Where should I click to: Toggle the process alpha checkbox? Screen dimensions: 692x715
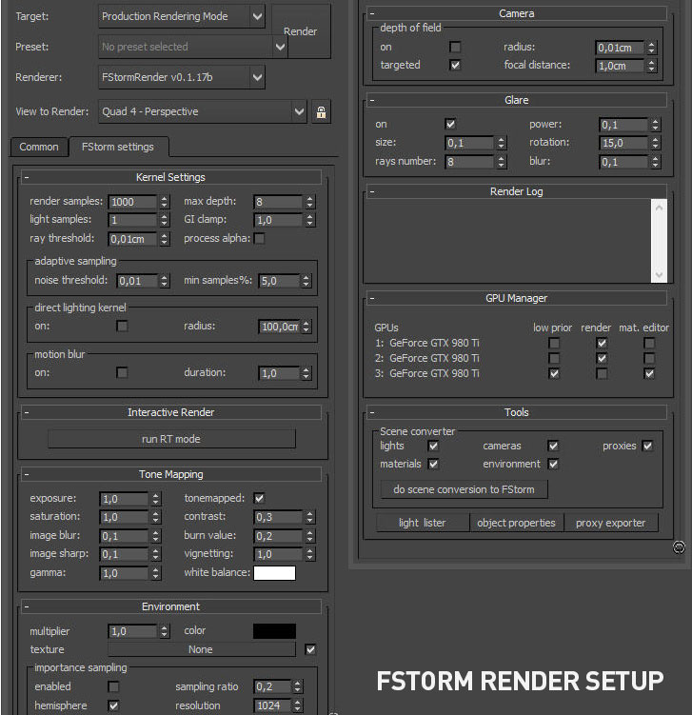coord(260,238)
